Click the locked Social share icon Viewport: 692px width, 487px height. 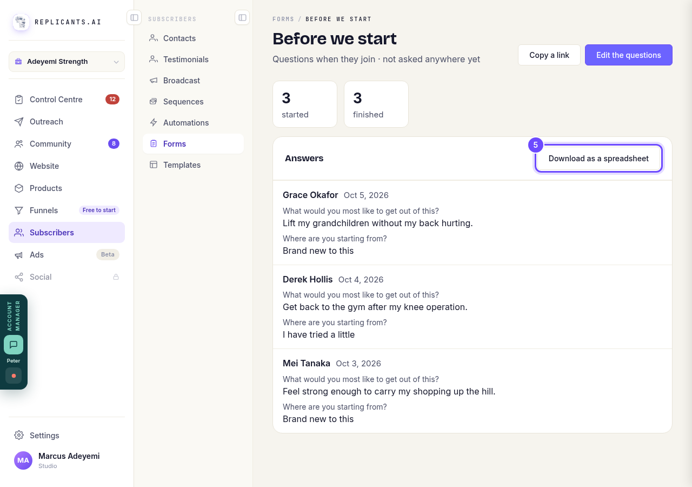19,277
